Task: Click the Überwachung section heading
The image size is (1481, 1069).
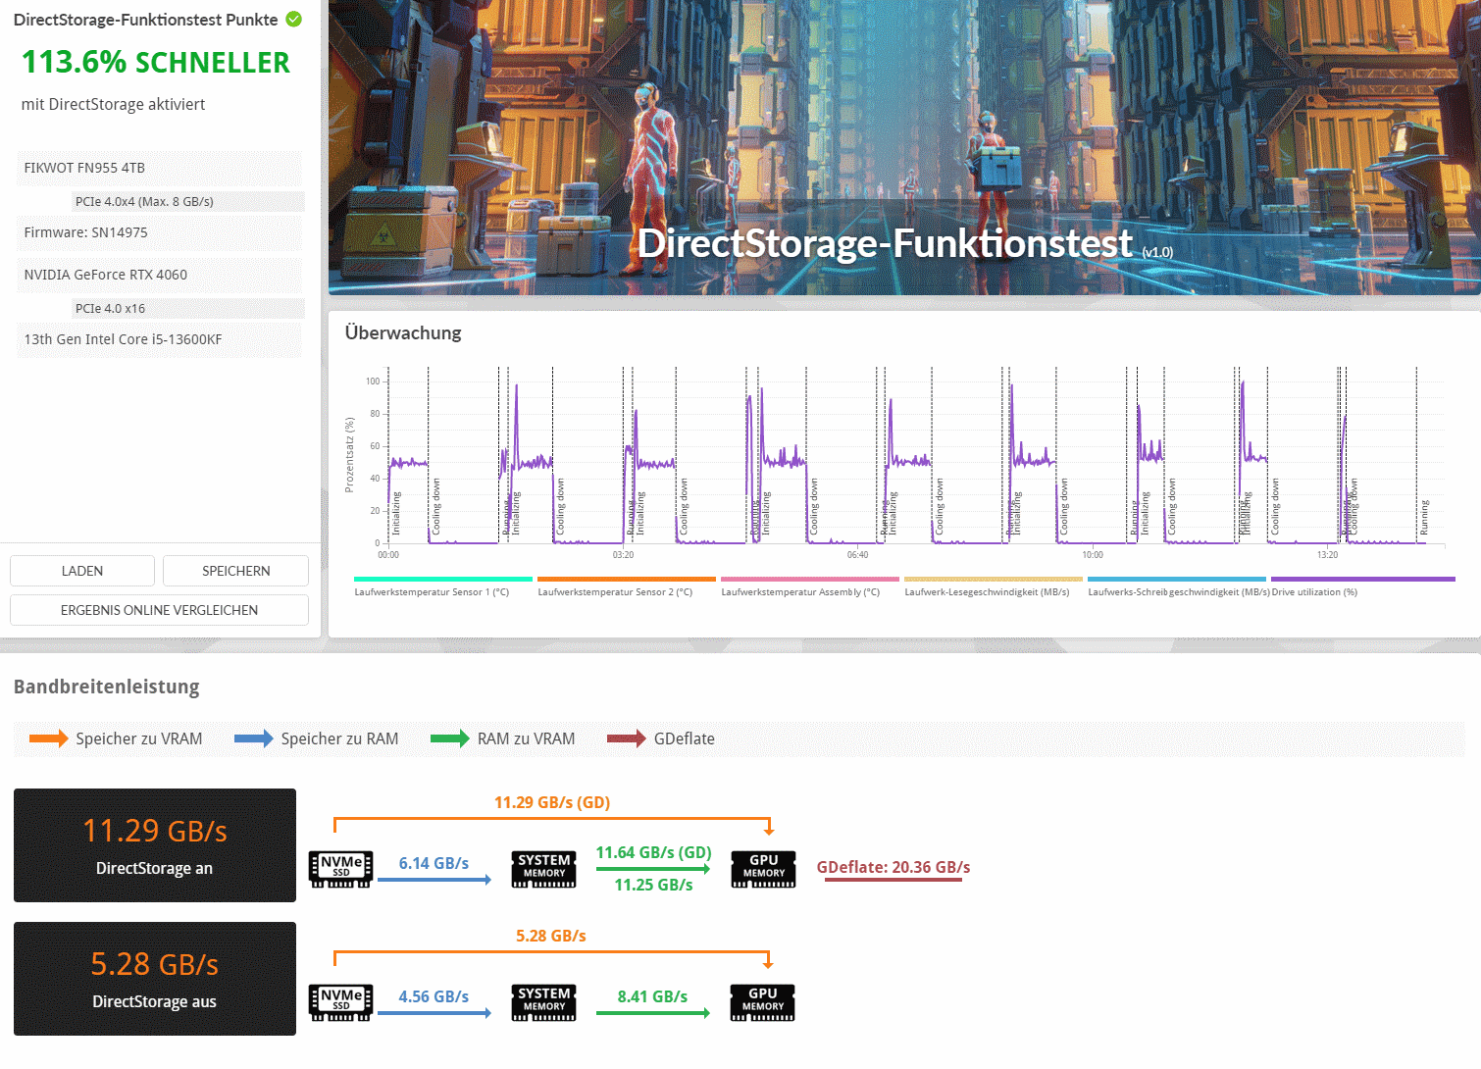Action: 403,332
